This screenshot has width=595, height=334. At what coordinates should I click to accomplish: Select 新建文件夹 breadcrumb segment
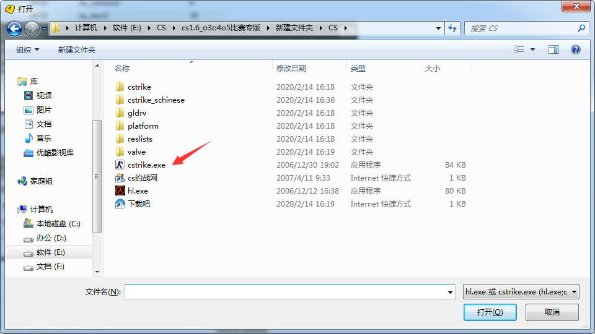pos(294,28)
